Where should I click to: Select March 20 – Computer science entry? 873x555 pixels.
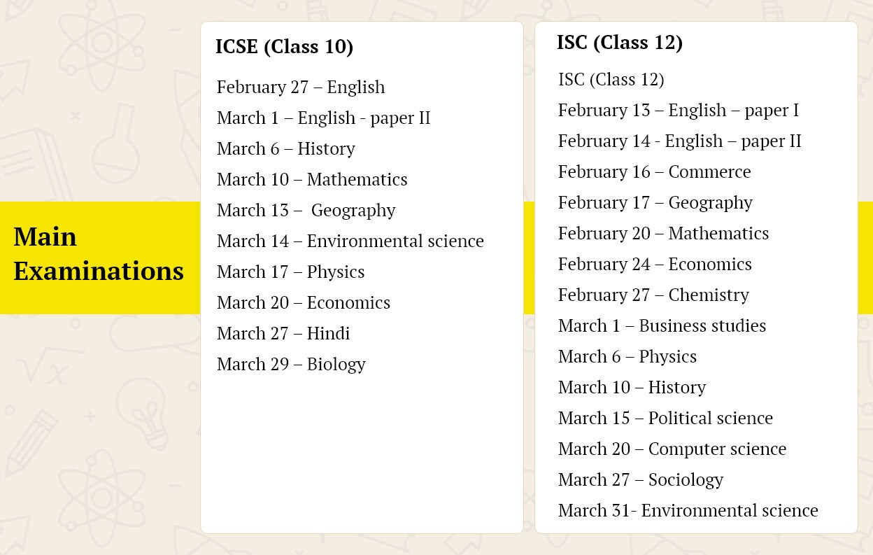[x=672, y=449]
